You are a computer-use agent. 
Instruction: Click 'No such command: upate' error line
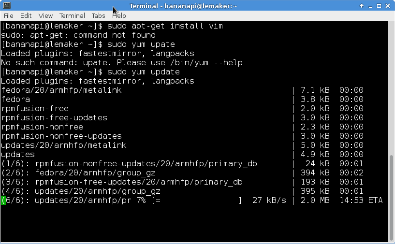pyautogui.click(x=122, y=62)
